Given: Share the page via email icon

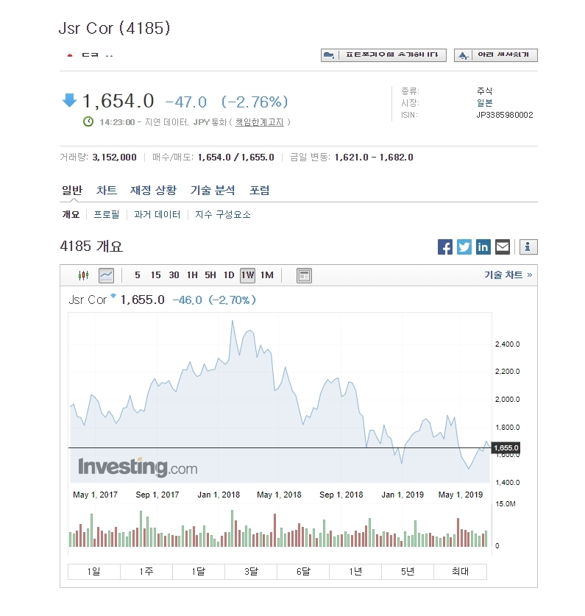Looking at the screenshot, I should pos(503,247).
